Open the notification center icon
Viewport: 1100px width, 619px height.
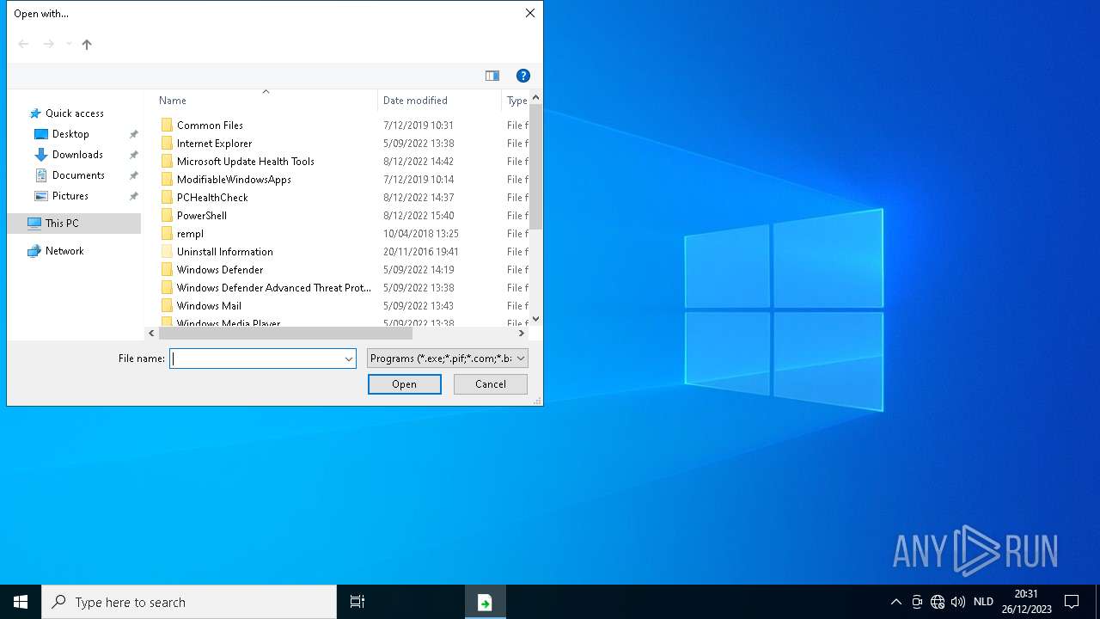pyautogui.click(x=1072, y=602)
